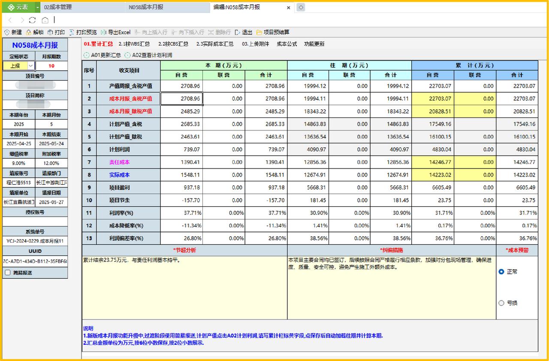Viewport: 549px width, 361px height.
Task: Click the 退出 (Exit) toolbar icon
Action: click(x=237, y=32)
